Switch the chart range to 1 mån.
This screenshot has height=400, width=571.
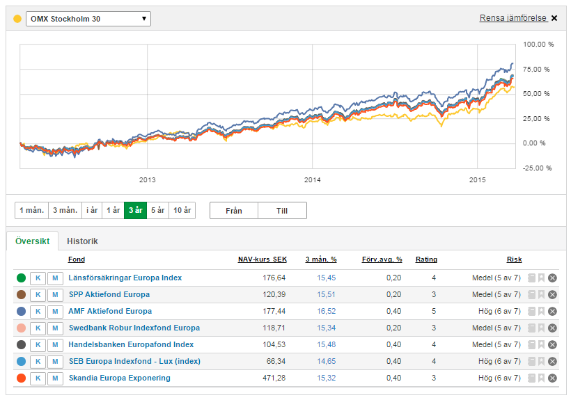click(32, 211)
